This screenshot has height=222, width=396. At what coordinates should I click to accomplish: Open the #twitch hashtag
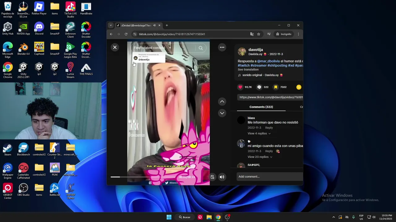243,65
